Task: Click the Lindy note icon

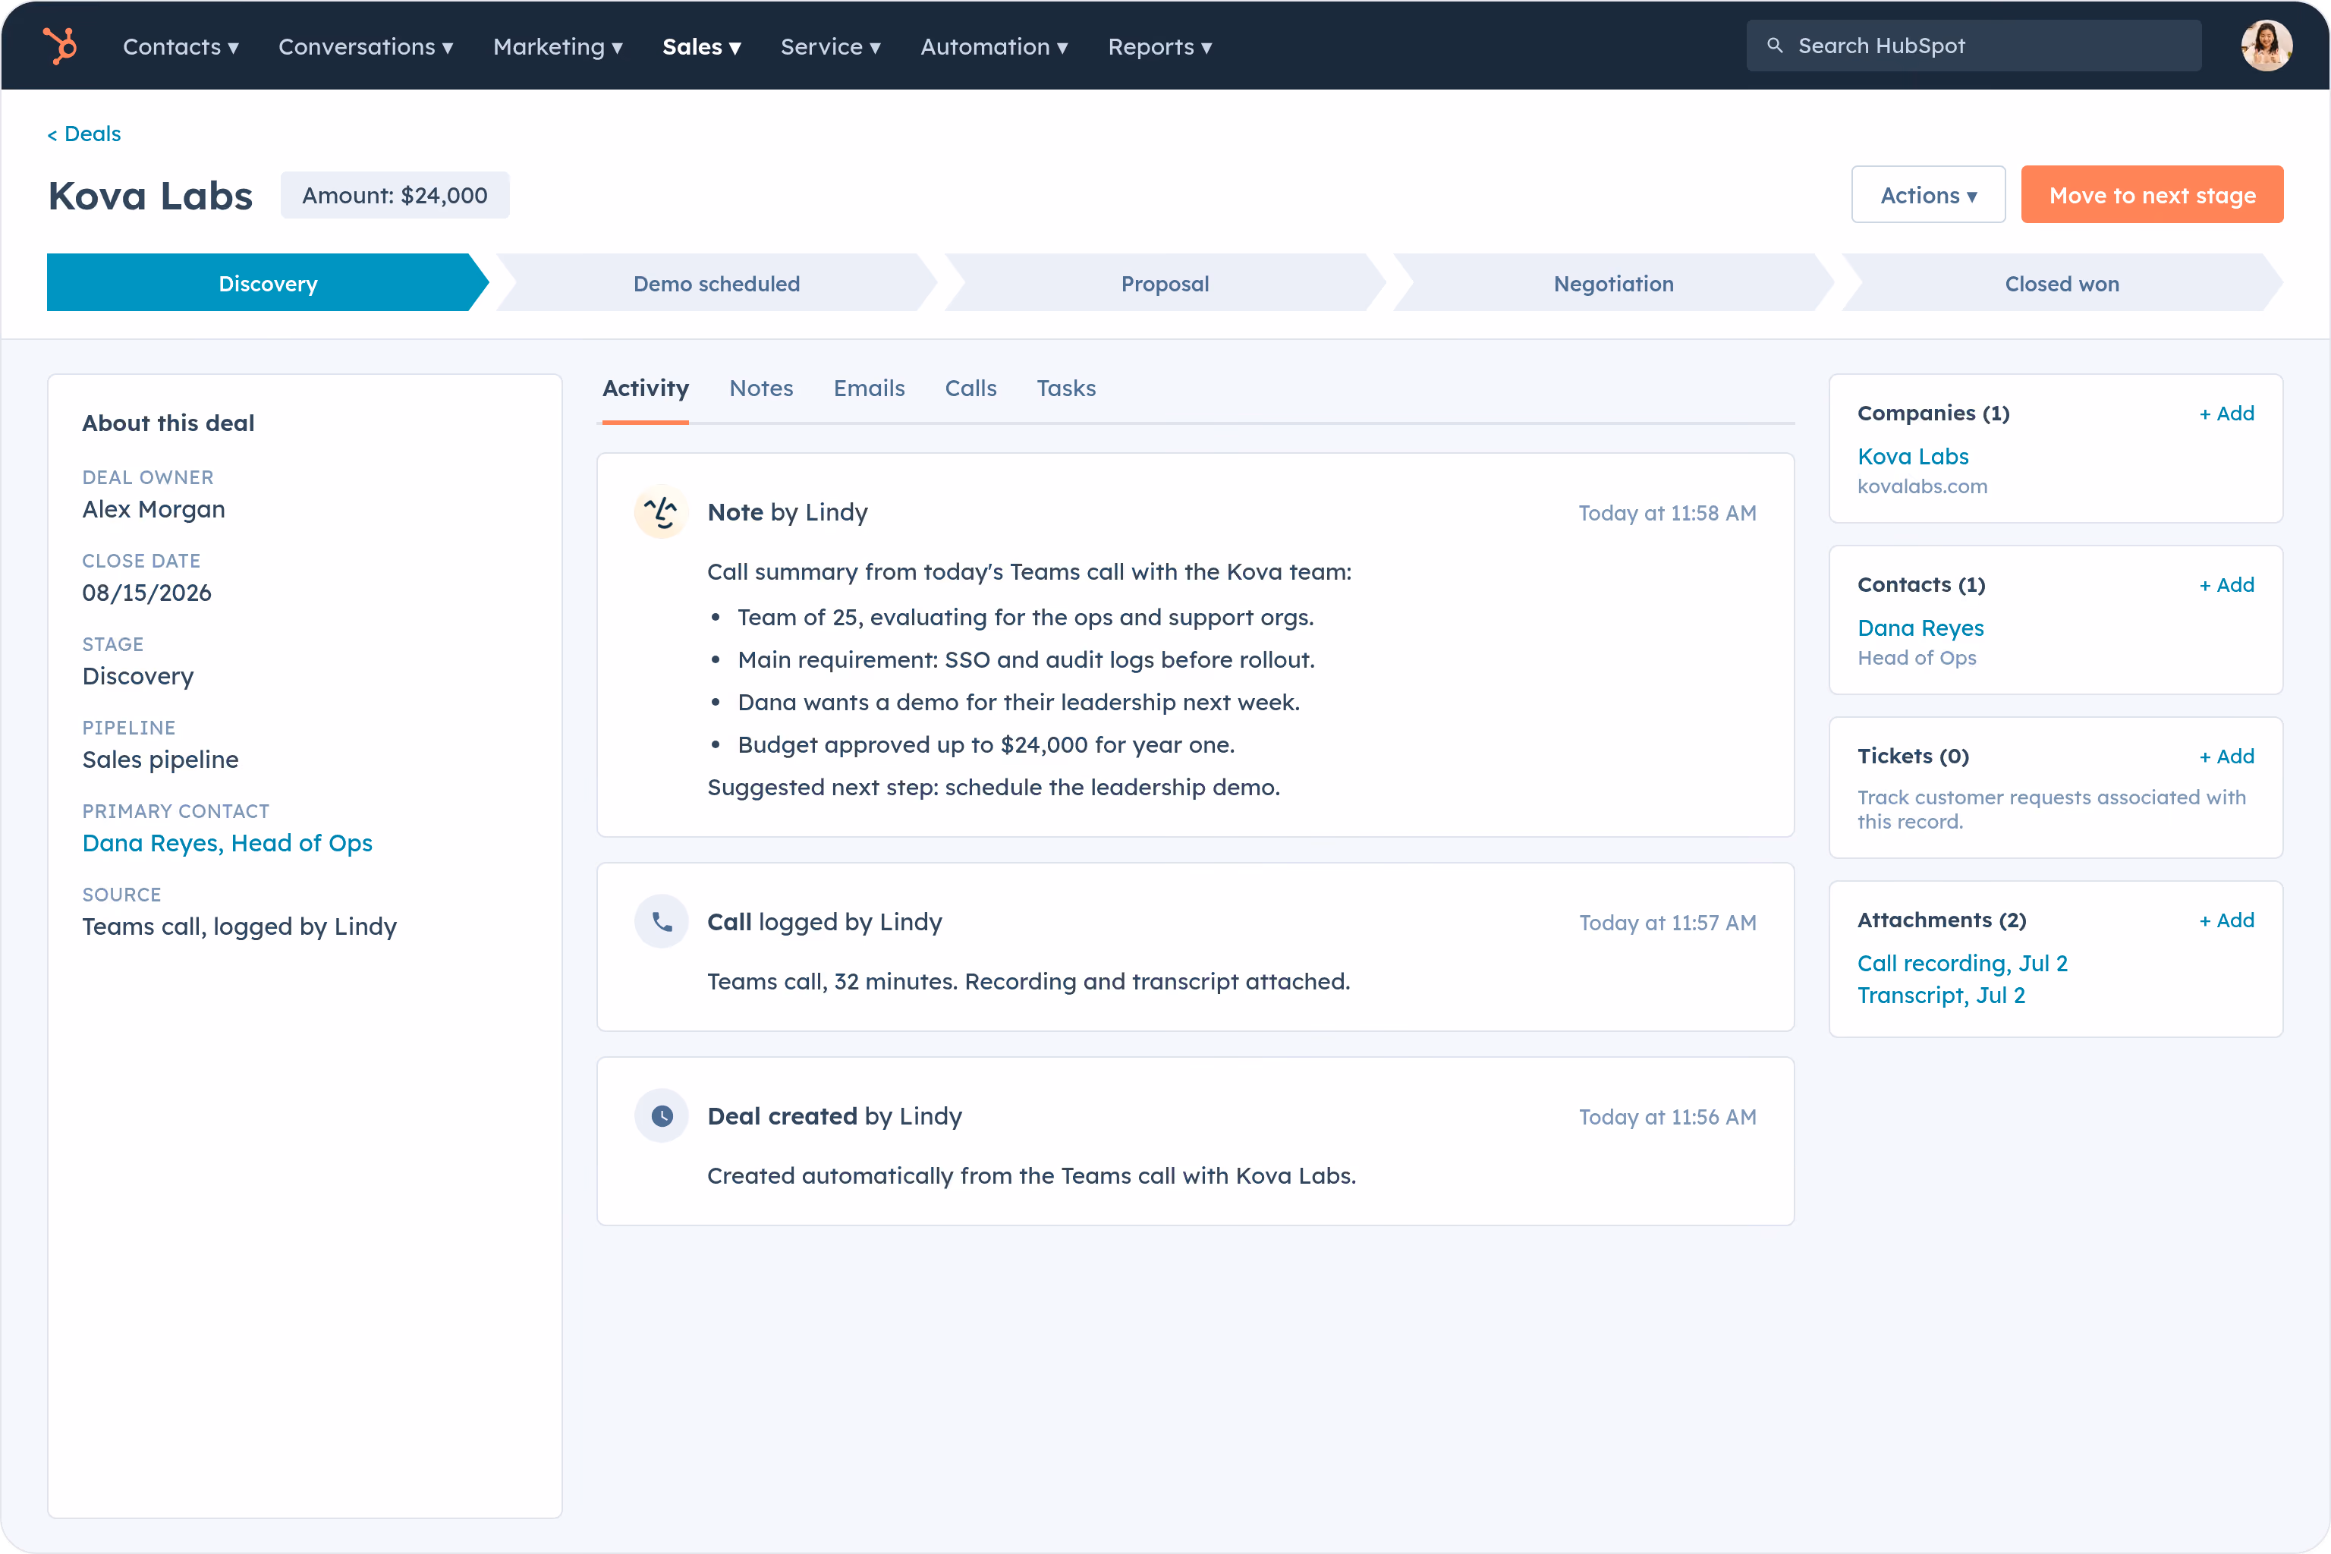Action: tap(661, 511)
